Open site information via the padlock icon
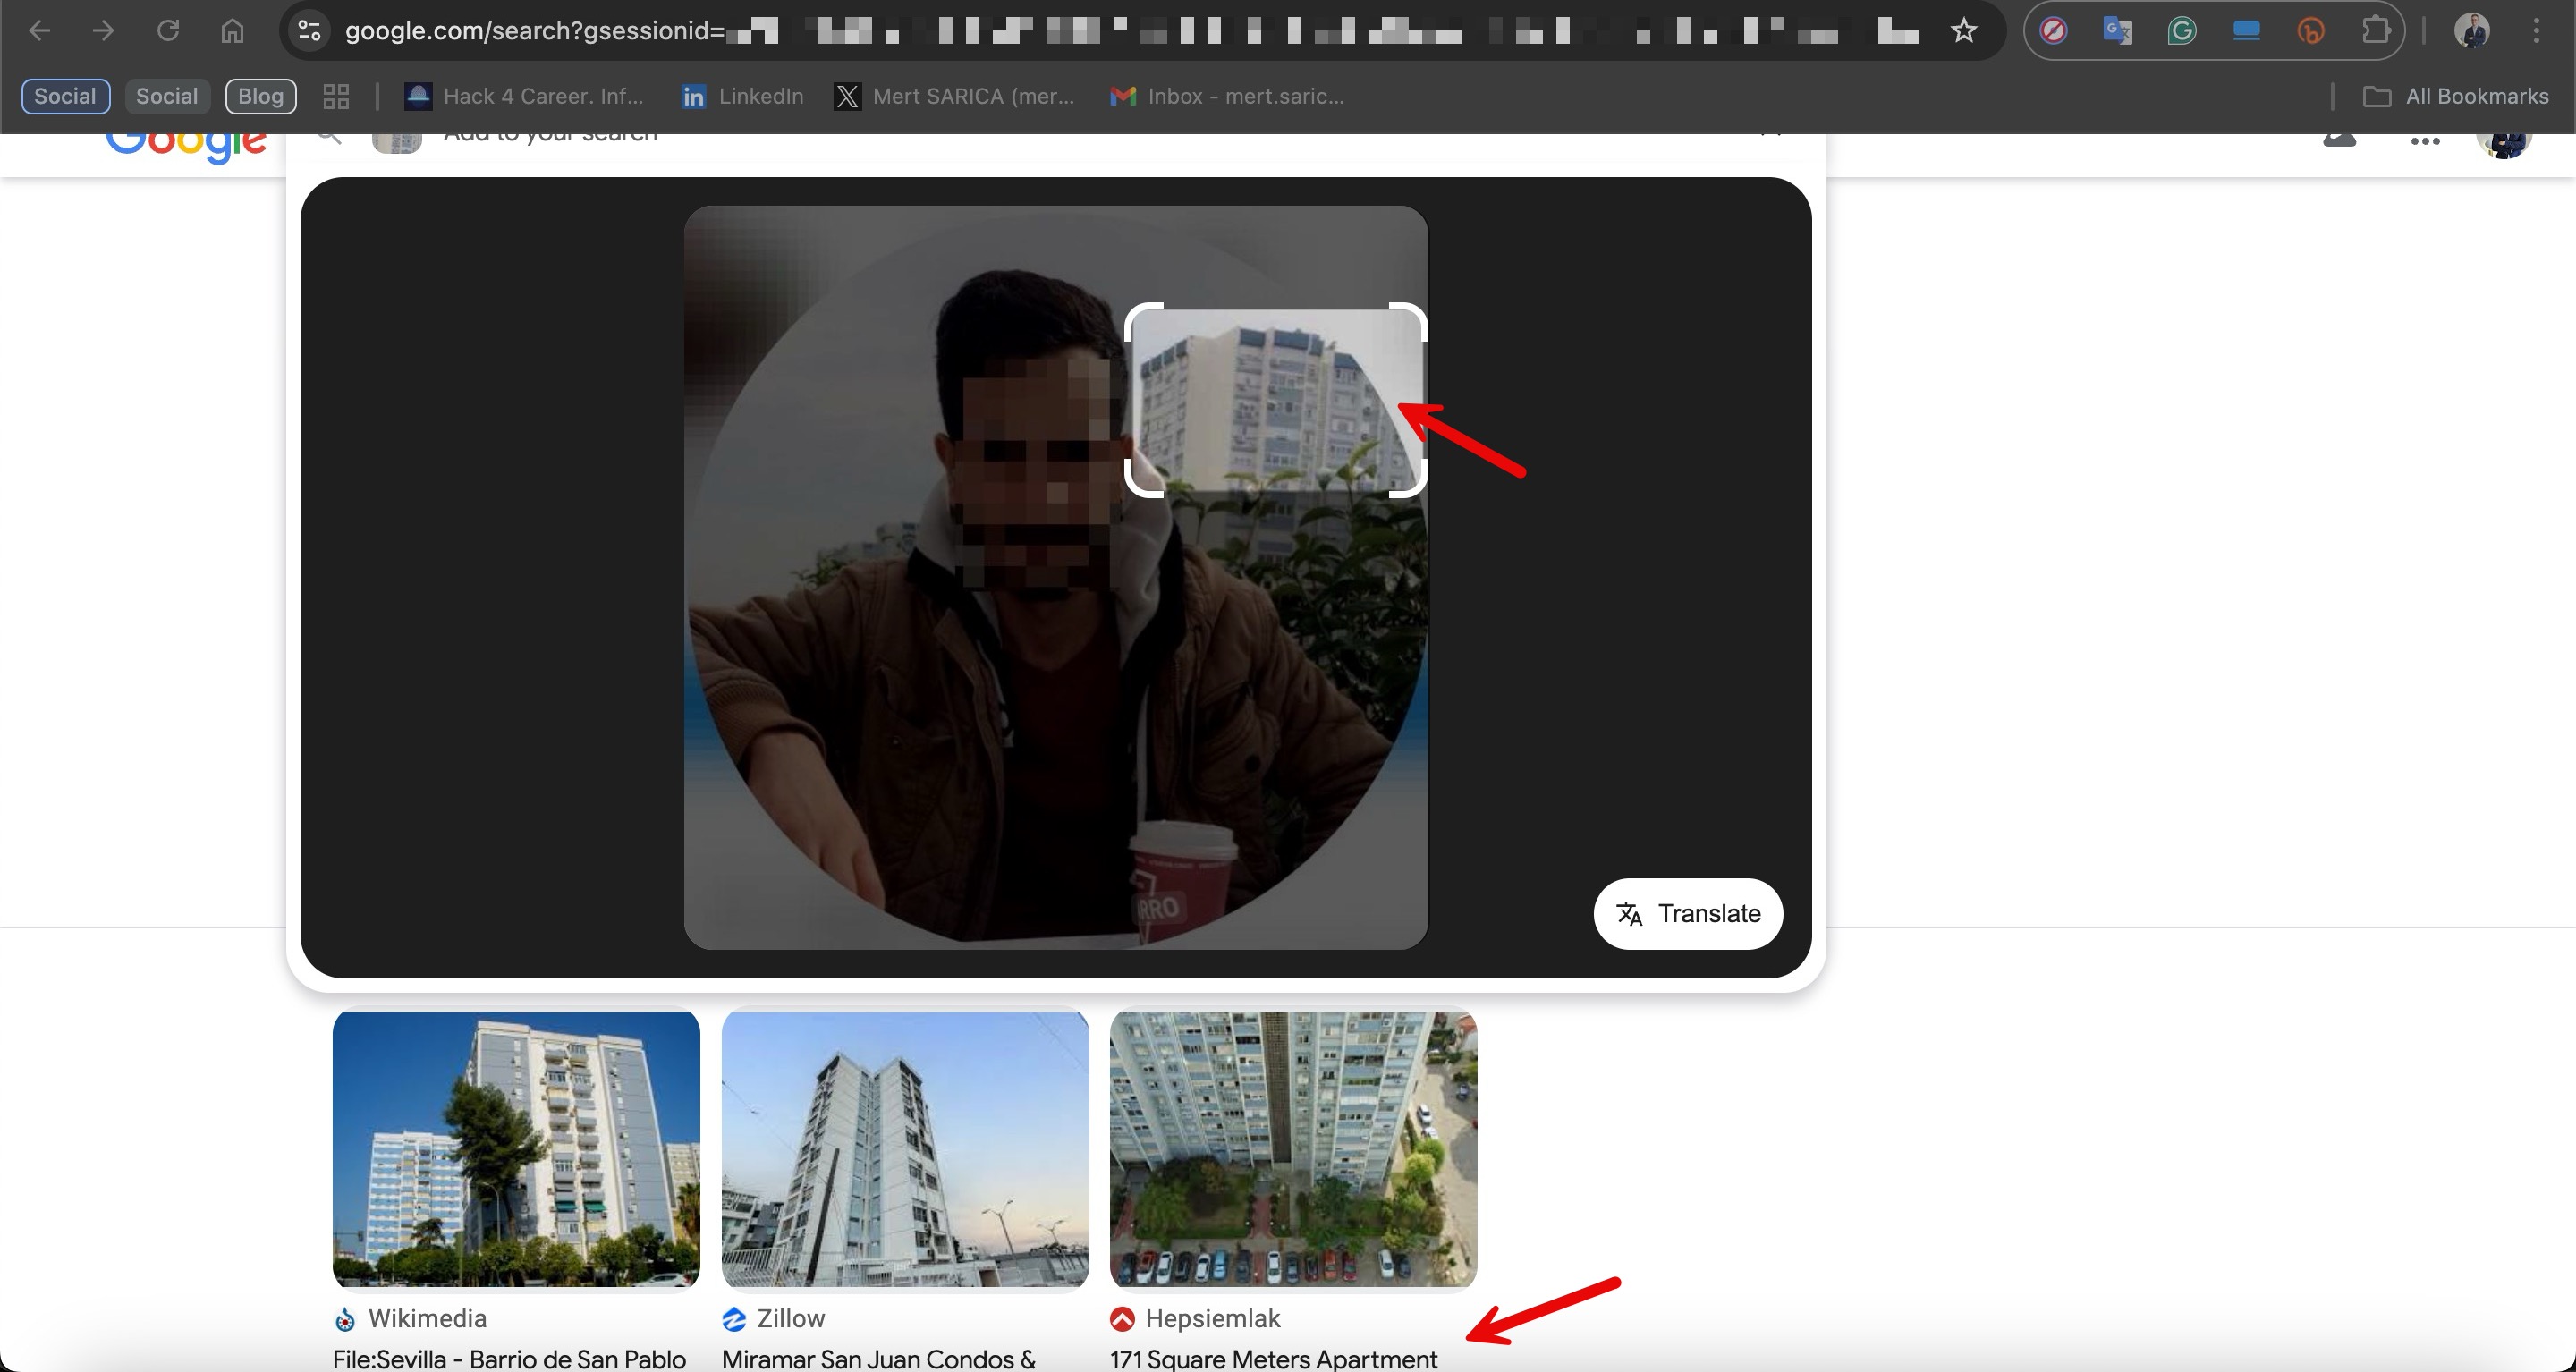Image resolution: width=2576 pixels, height=1372 pixels. 309,30
